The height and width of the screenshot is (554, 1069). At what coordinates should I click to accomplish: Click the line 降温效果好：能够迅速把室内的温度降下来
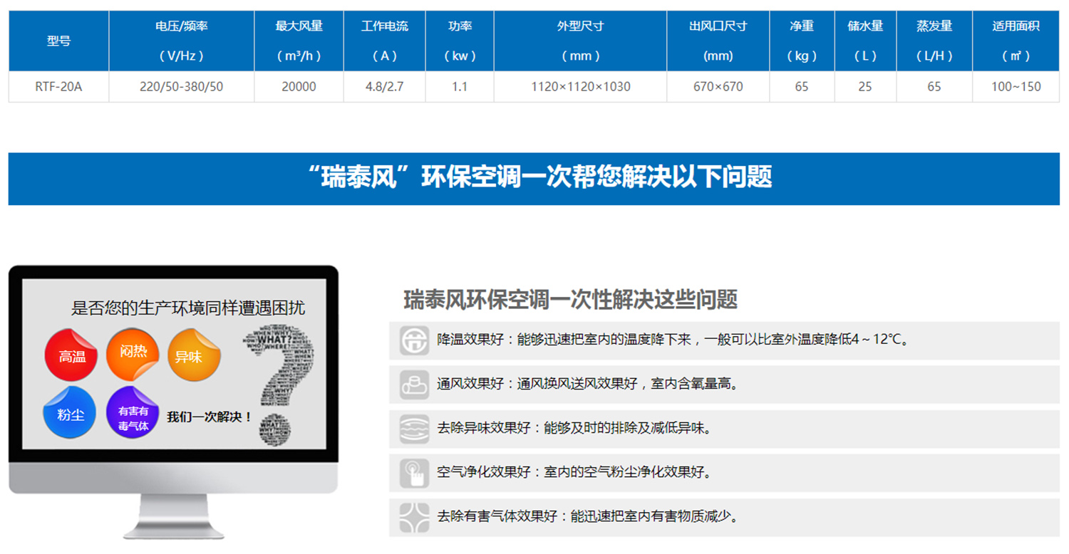pyautogui.click(x=673, y=340)
